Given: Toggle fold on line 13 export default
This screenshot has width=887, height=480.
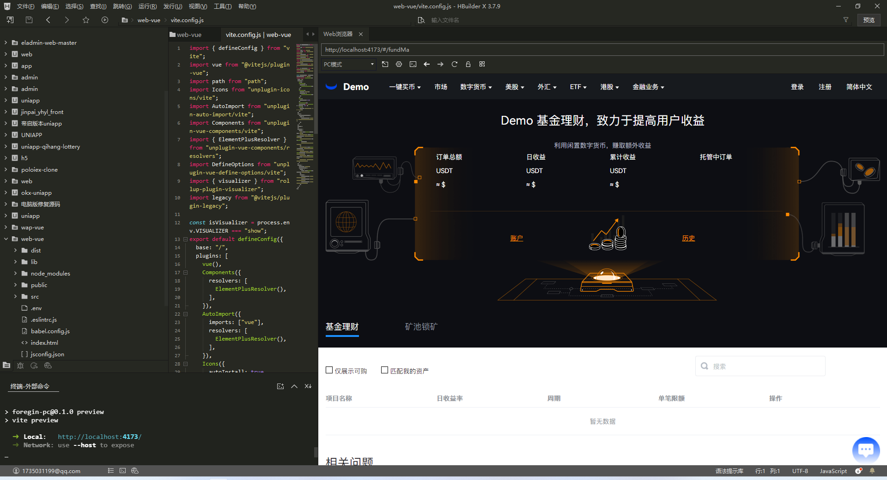Looking at the screenshot, I should (x=185, y=239).
